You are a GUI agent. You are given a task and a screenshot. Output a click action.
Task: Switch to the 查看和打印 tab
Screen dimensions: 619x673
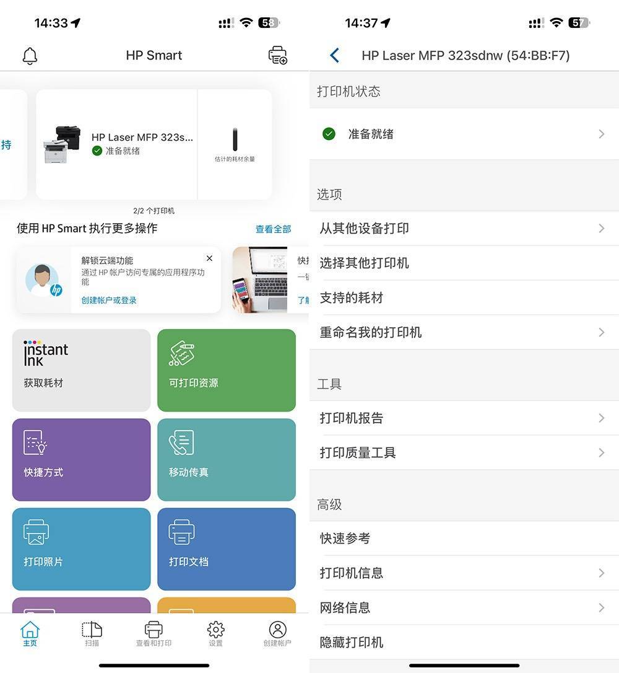point(153,633)
